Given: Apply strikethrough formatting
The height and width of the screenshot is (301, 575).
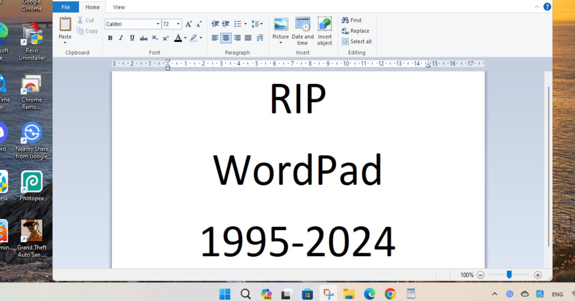Looking at the screenshot, I should coord(143,38).
